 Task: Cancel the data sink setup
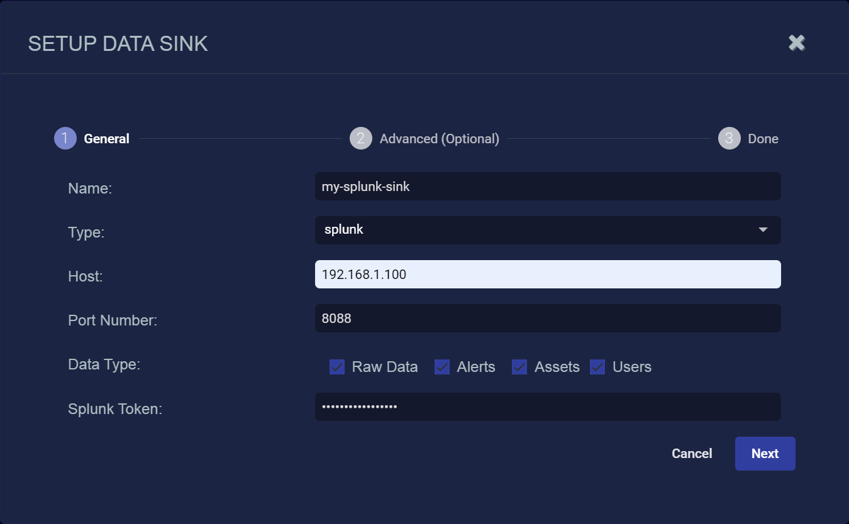click(x=692, y=454)
